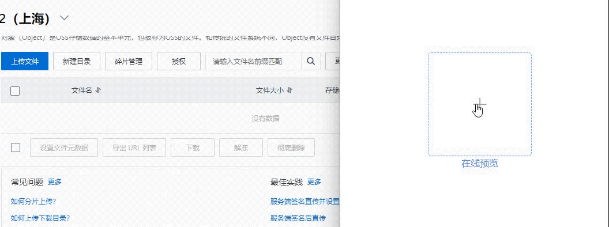Focus the 请输入文件名前缀匹配 search field

253,61
